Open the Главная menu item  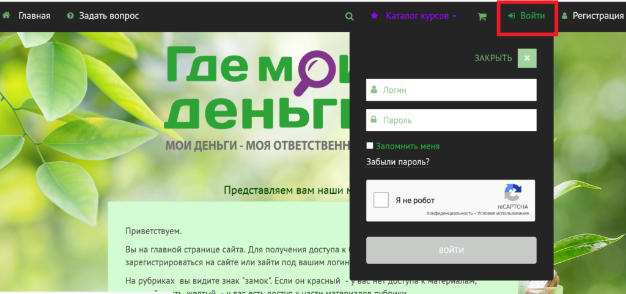[x=34, y=16]
